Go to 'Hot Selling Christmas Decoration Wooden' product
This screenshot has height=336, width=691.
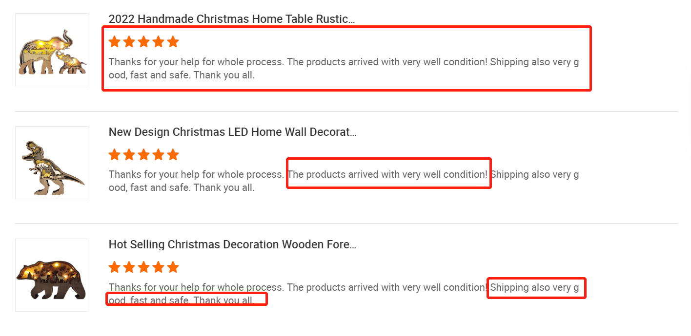tap(232, 244)
